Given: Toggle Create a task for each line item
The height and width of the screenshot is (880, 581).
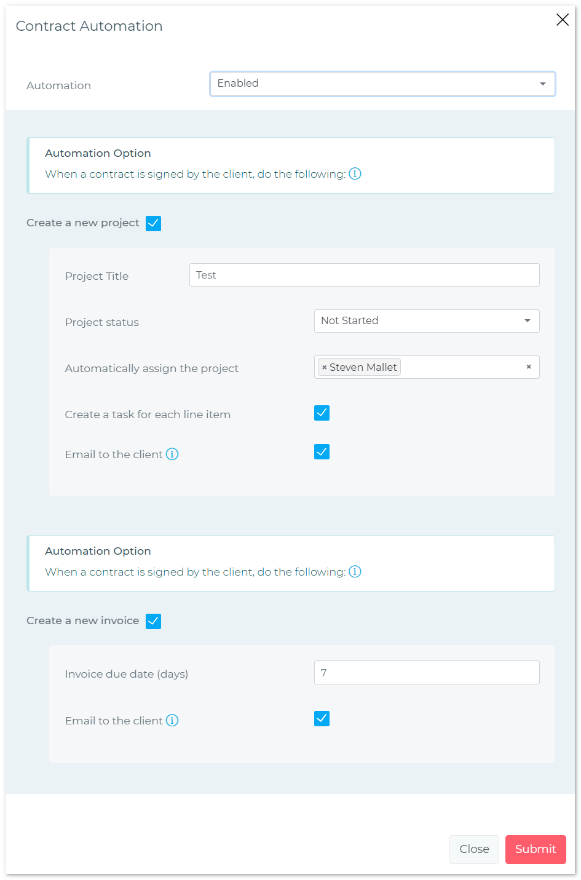Looking at the screenshot, I should pos(322,413).
